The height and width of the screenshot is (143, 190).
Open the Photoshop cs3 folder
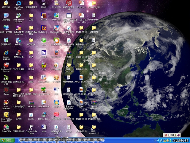pos(19,79)
